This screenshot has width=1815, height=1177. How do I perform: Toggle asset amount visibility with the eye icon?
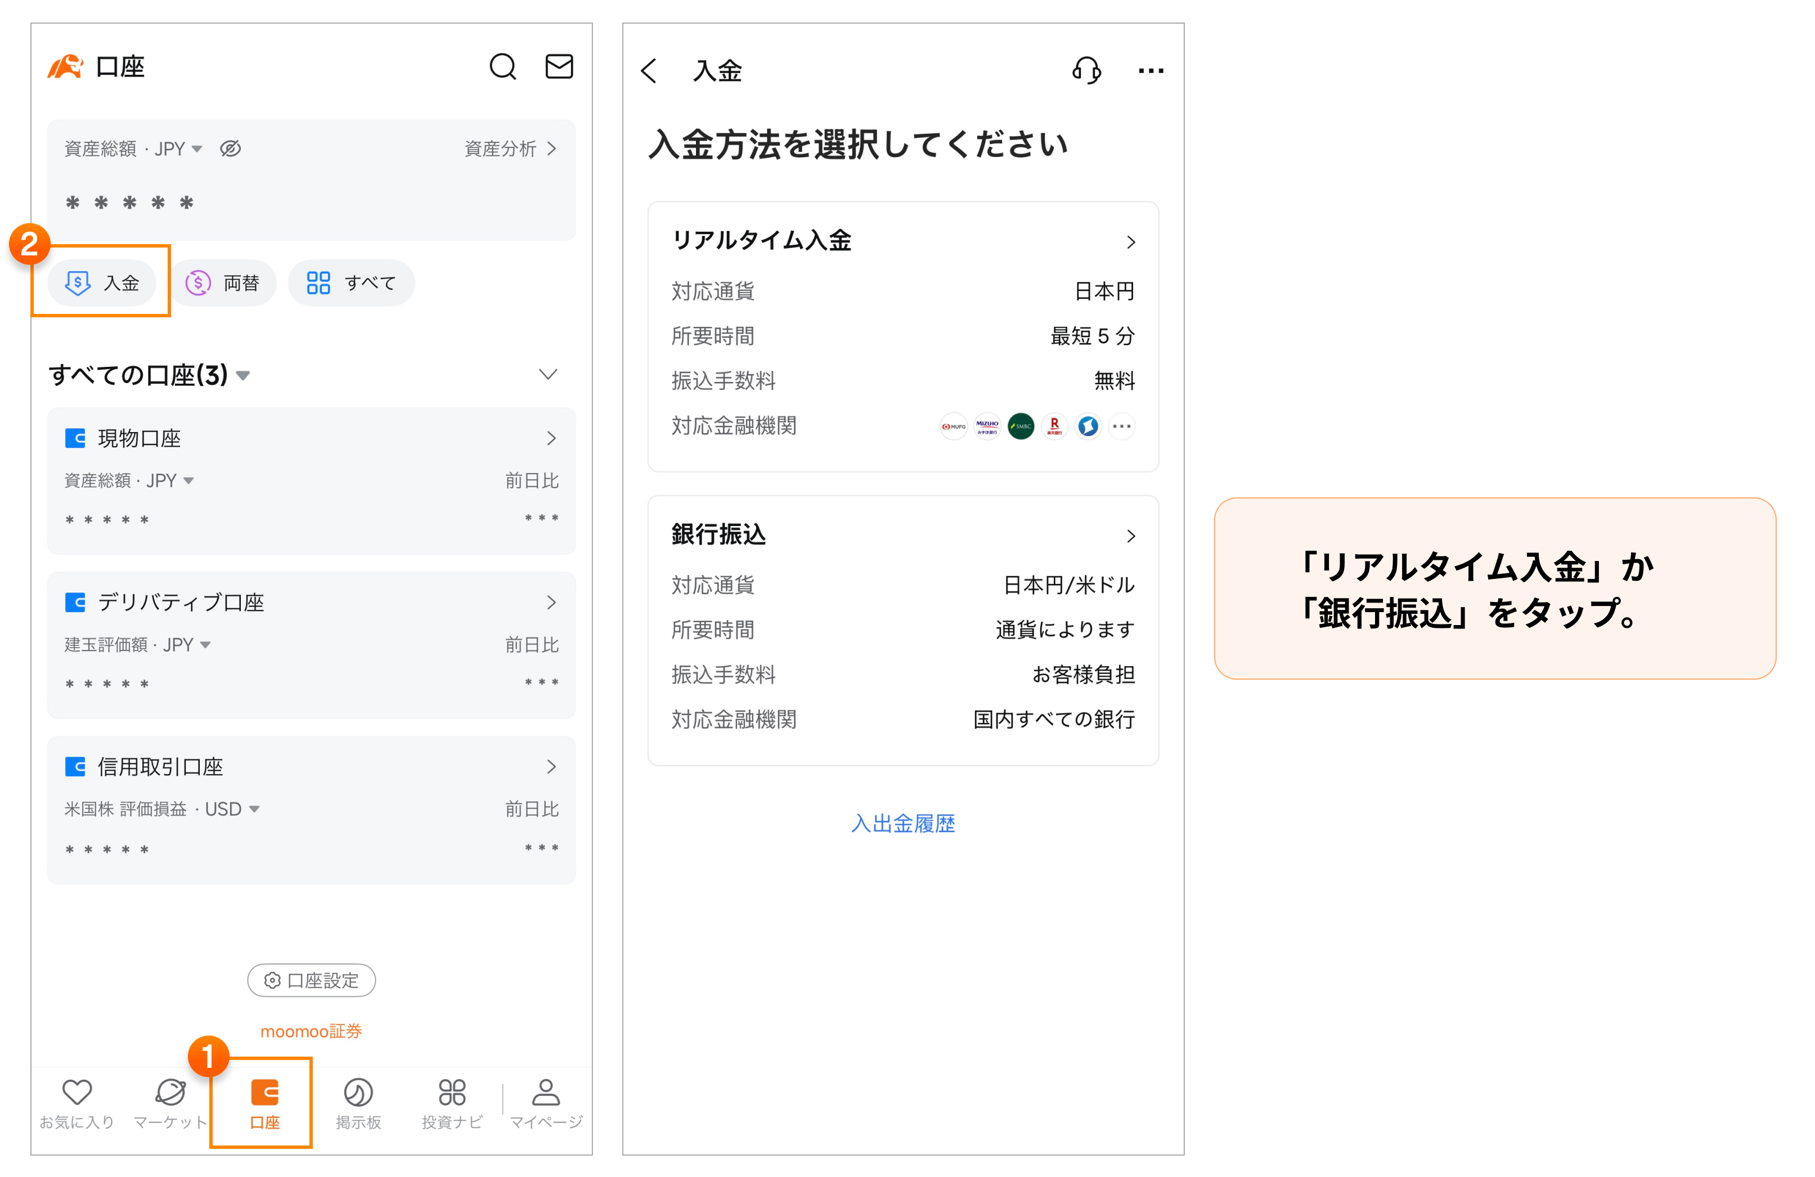click(x=230, y=148)
